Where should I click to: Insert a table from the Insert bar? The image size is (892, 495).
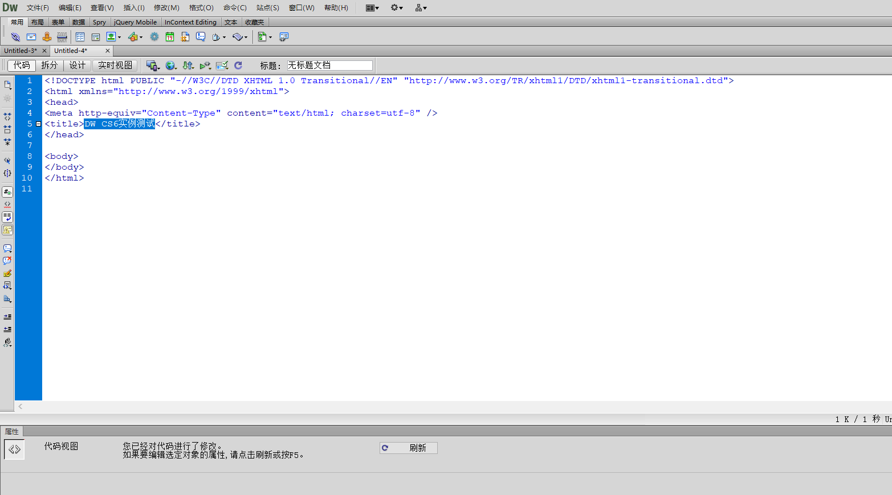[80, 36]
